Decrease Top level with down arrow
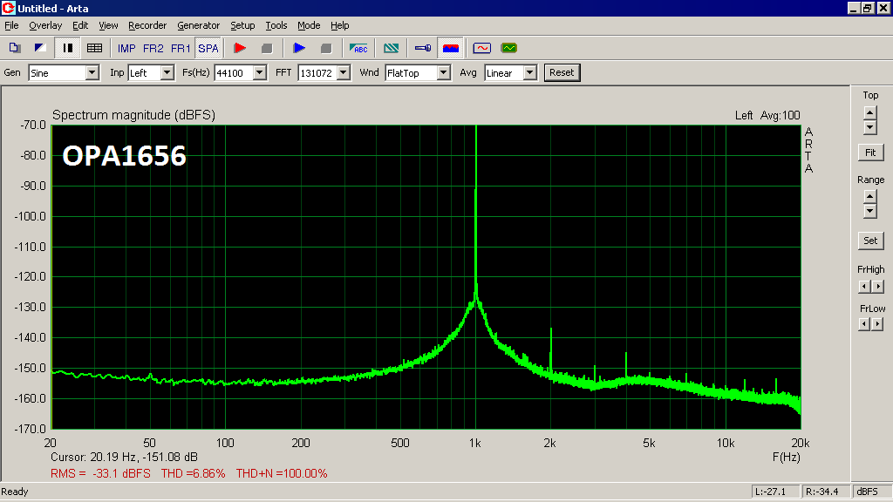893x502 pixels. coord(870,128)
